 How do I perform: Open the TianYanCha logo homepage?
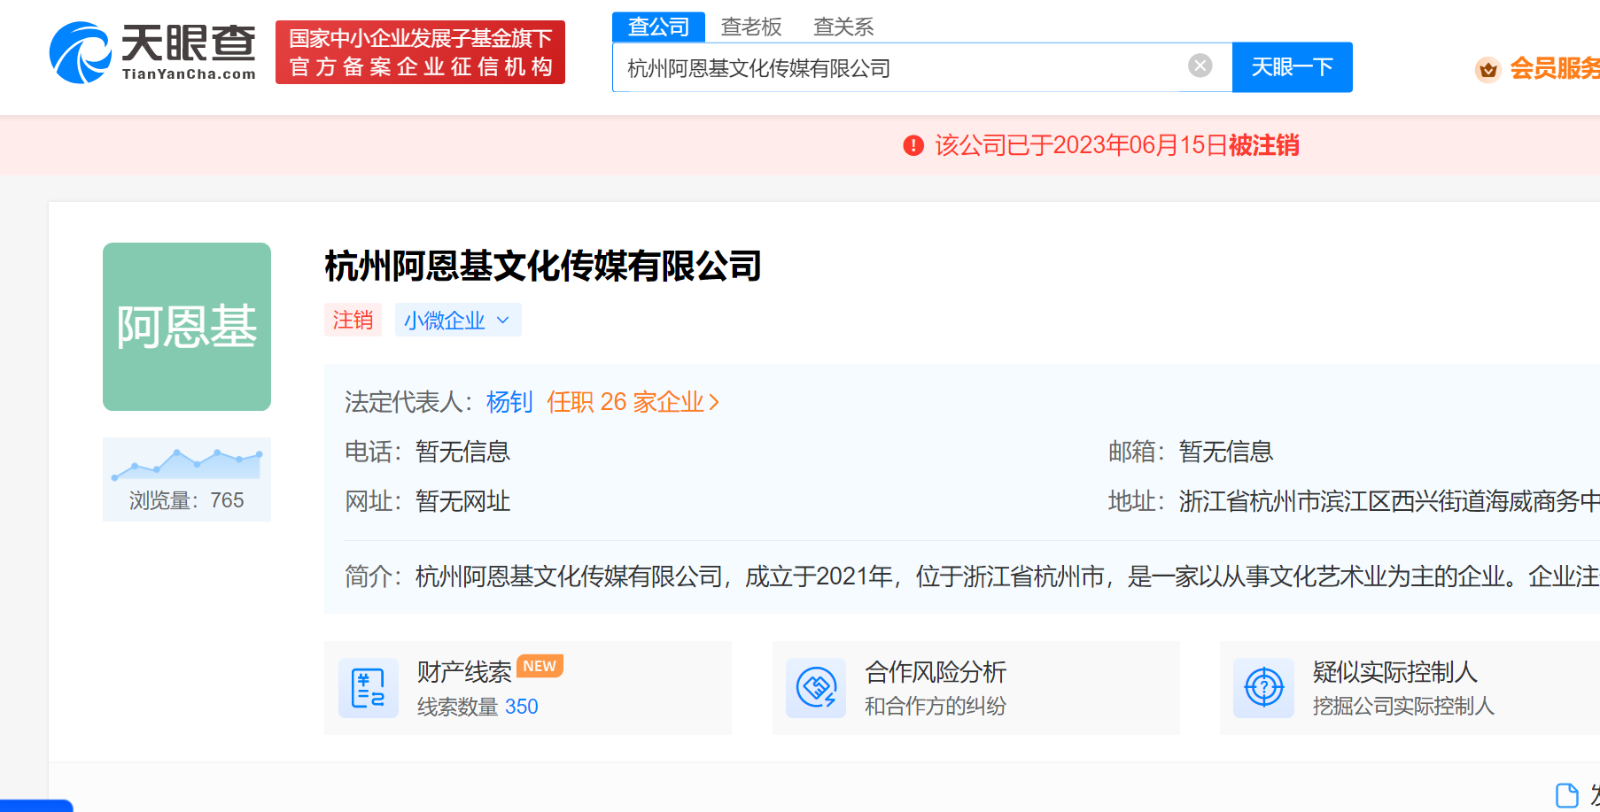(x=152, y=52)
